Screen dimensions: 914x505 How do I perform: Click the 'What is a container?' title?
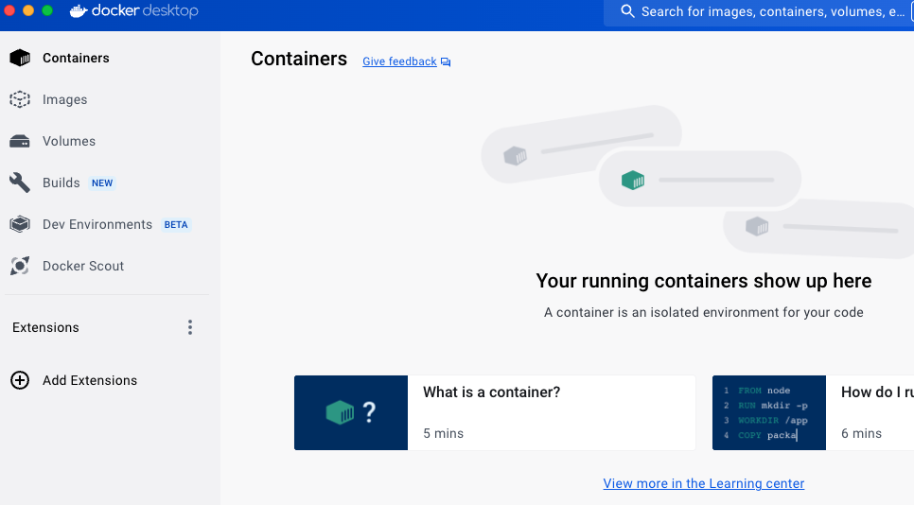pyautogui.click(x=491, y=392)
